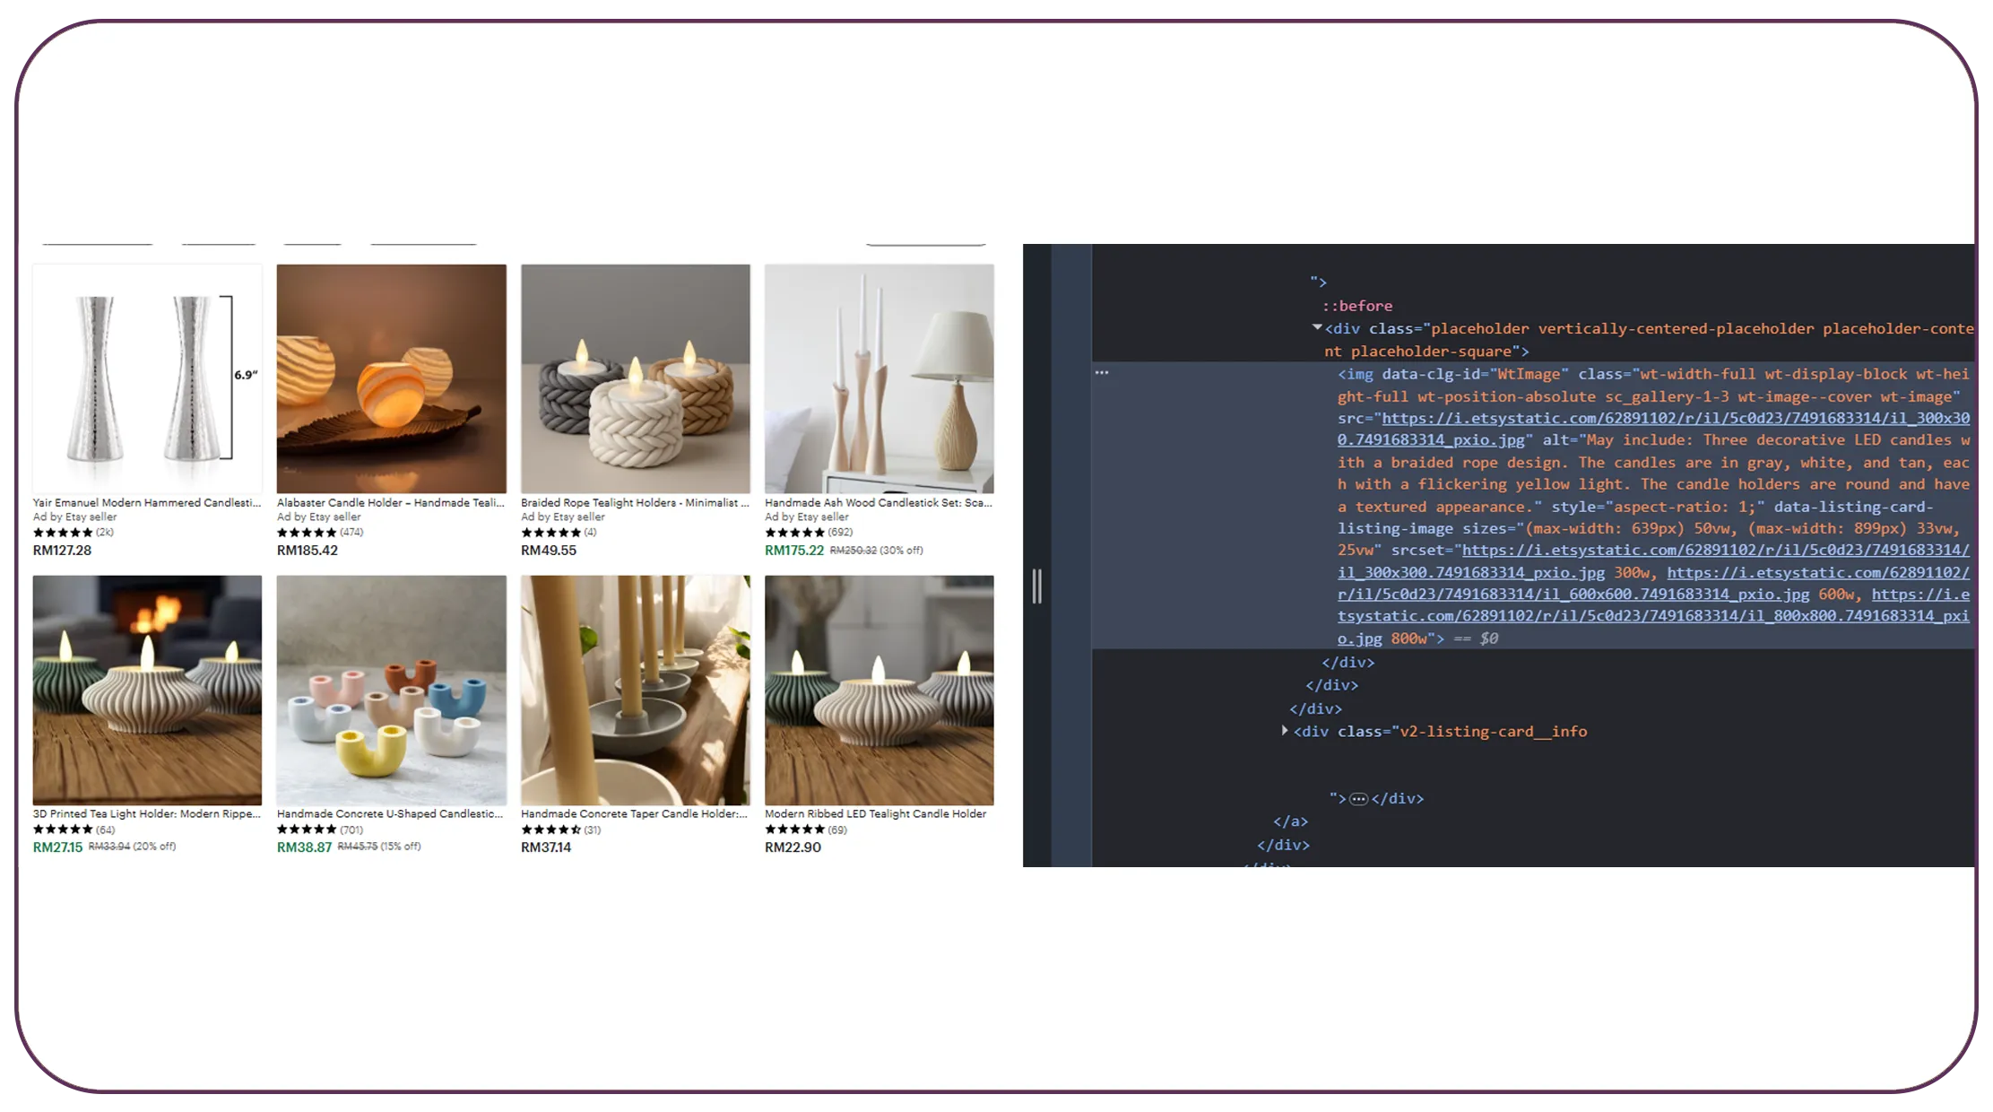Collapse the placeholder vertically-centered div node
This screenshot has height=1112, width=1993.
point(1317,328)
